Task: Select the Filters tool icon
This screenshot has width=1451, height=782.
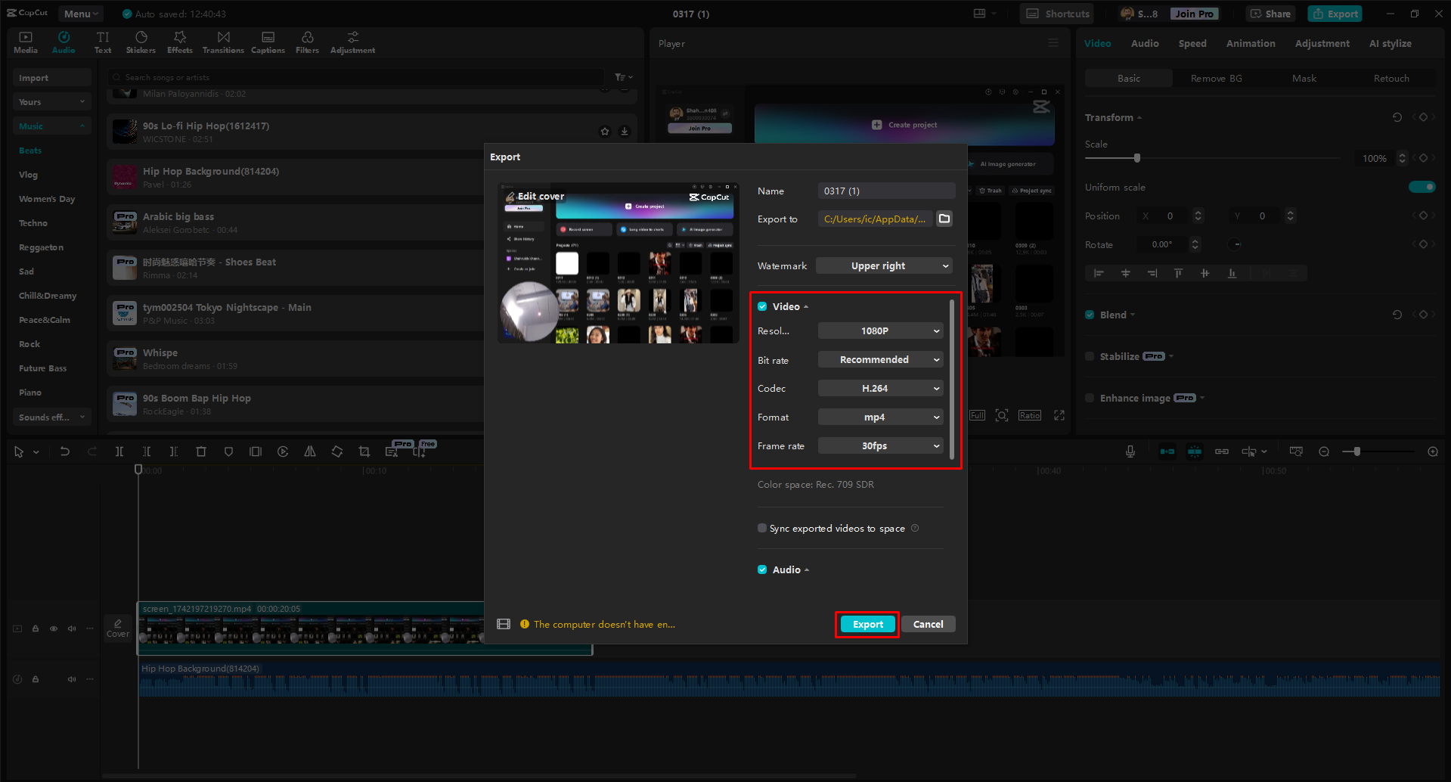Action: (307, 42)
